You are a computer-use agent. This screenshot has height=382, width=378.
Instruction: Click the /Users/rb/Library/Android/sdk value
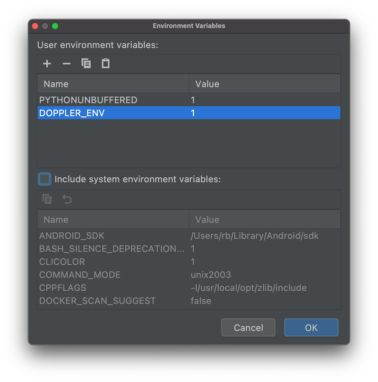[x=255, y=235]
